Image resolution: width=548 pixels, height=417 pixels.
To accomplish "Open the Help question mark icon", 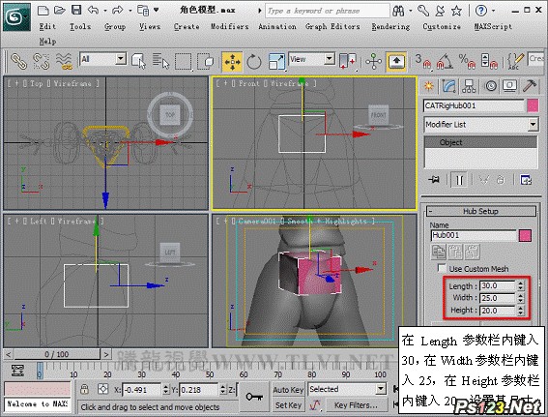I will coord(481,11).
